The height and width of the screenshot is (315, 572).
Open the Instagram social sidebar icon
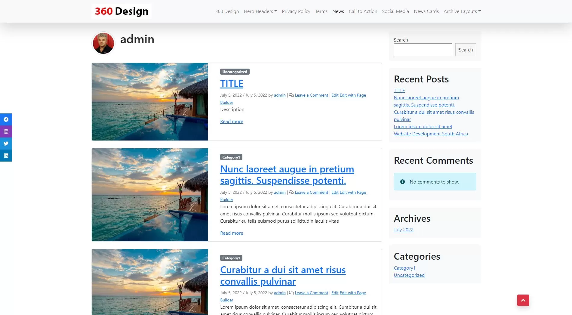tap(6, 131)
